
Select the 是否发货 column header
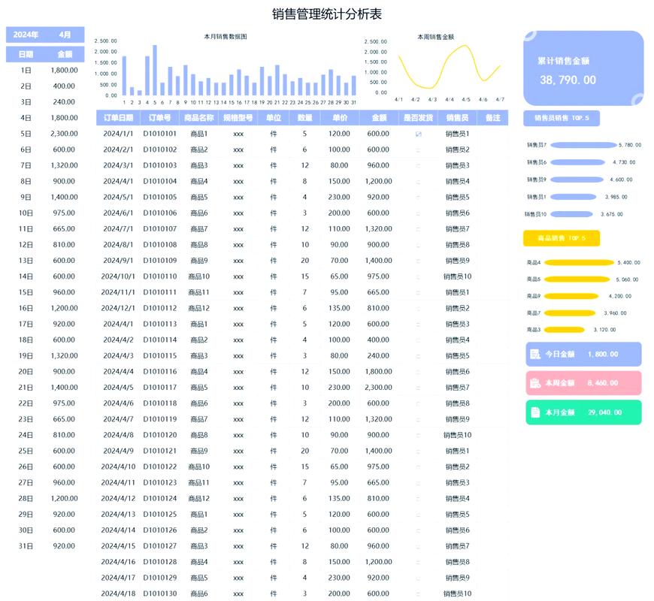[419, 118]
